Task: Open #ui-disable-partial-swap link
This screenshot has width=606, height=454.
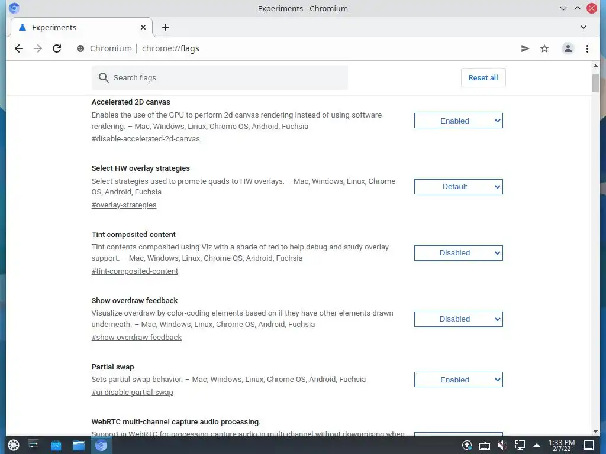Action: point(132,393)
